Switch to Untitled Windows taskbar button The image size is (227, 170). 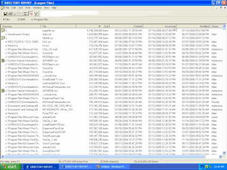tap(113, 167)
